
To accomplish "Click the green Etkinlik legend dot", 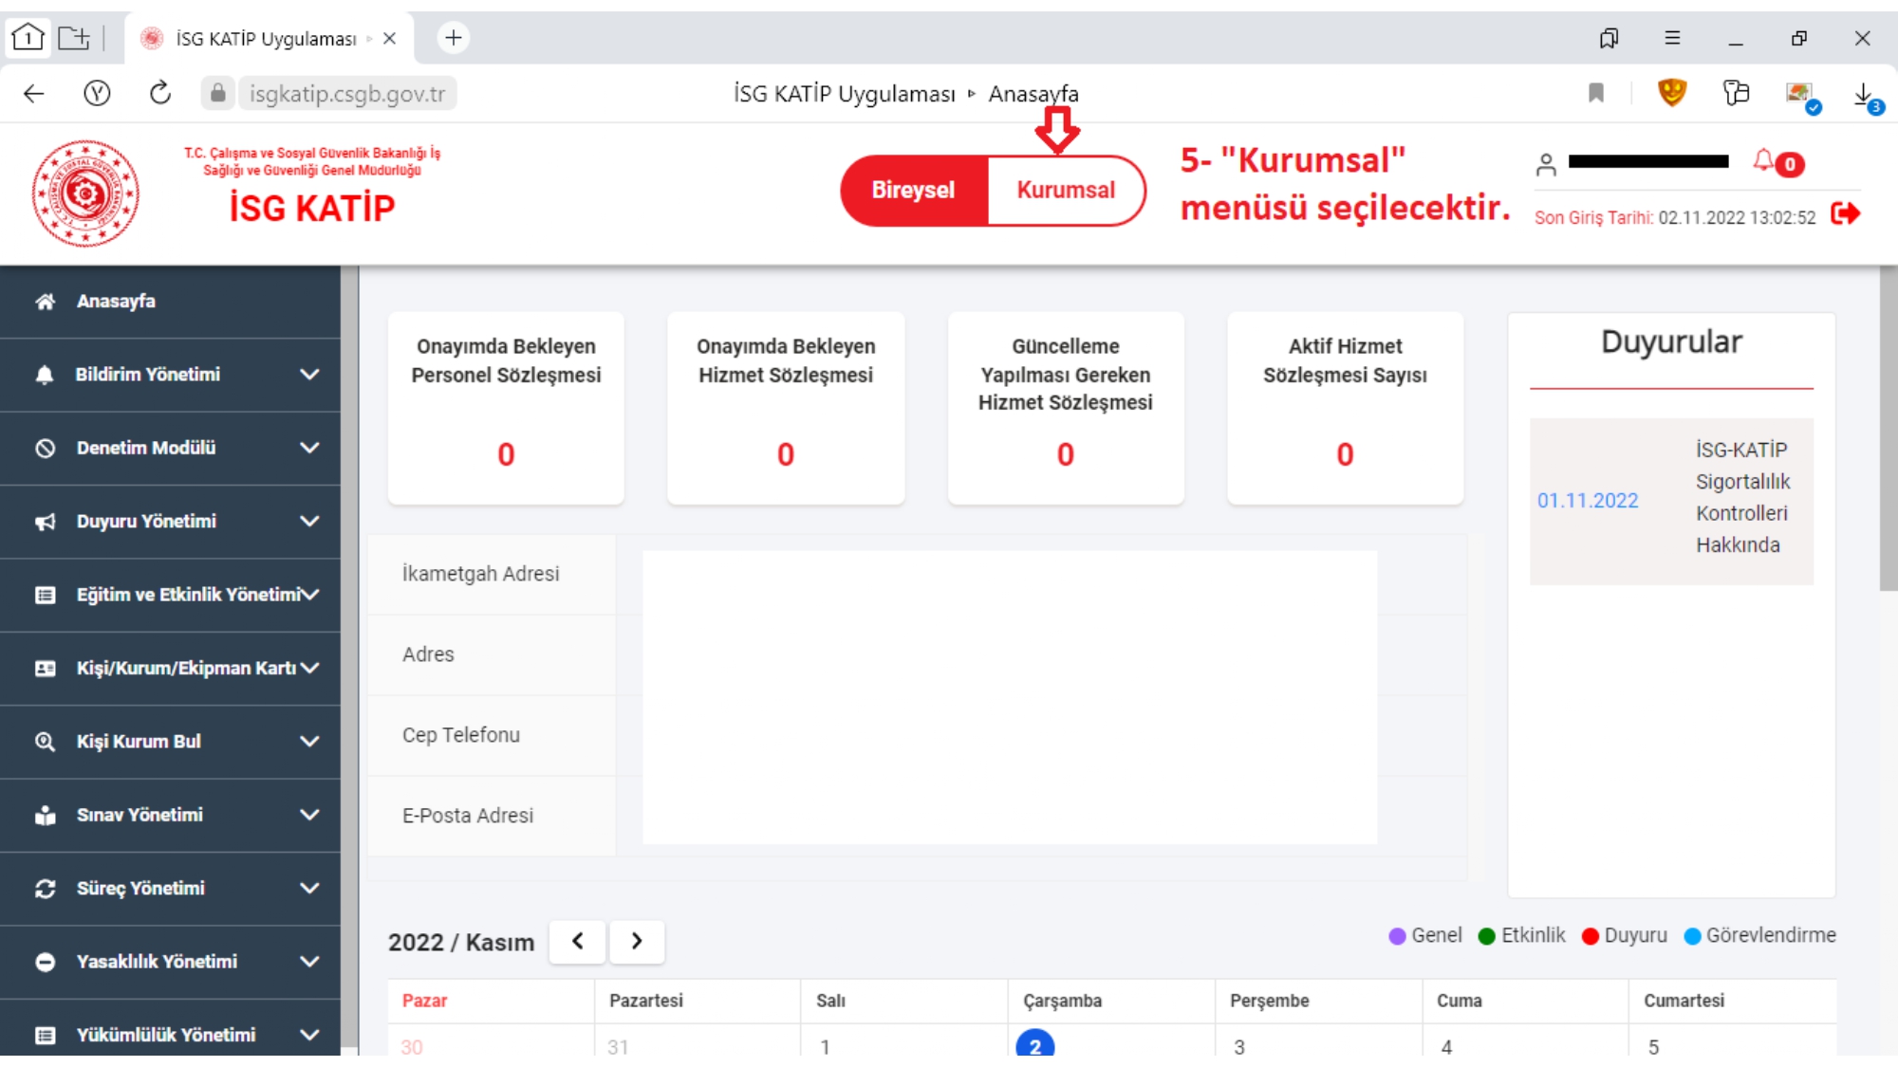I will (x=1487, y=936).
